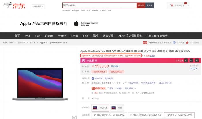Open the shopping cart icon
The height and width of the screenshot is (119, 202).
[172, 5]
